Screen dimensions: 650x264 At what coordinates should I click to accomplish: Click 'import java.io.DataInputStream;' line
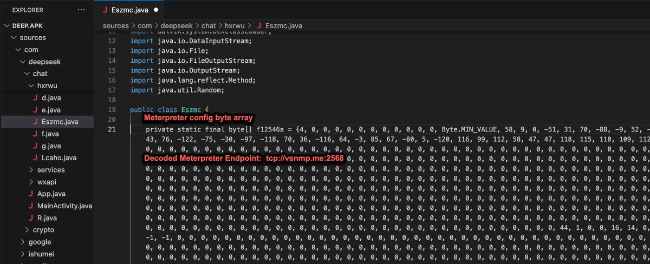(191, 41)
